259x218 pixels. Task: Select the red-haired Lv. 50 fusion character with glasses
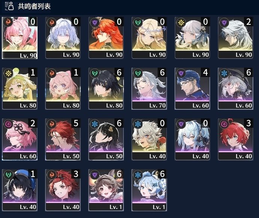tap(63, 139)
